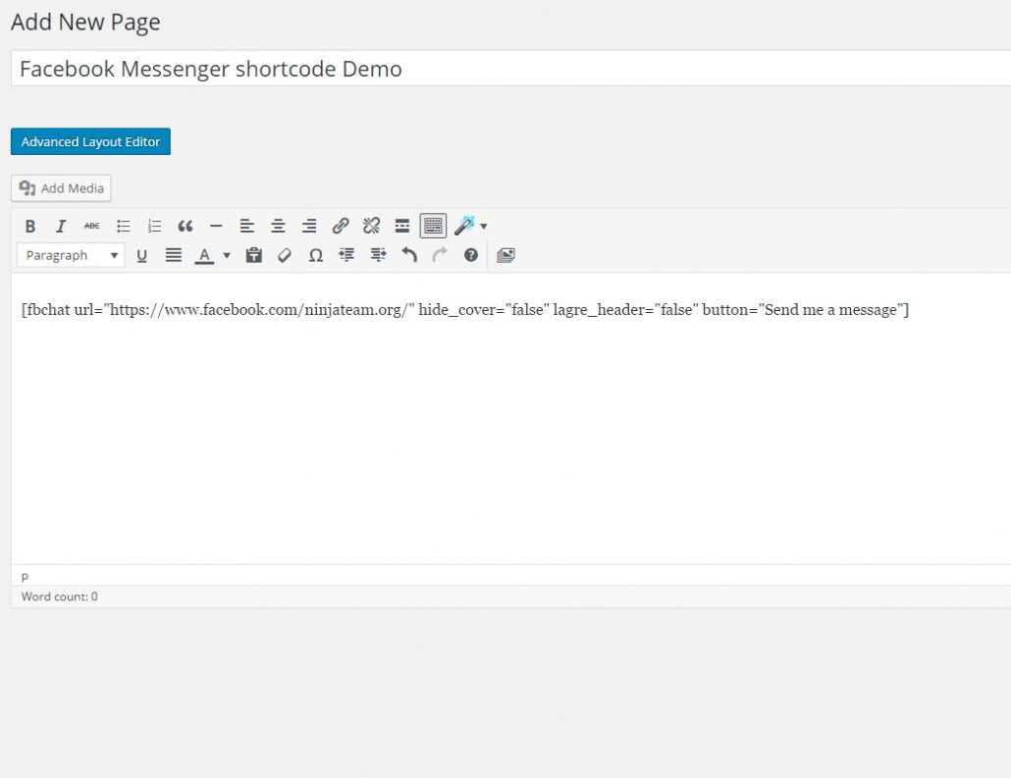Click the Add Media button
The image size is (1011, 778).
point(61,188)
